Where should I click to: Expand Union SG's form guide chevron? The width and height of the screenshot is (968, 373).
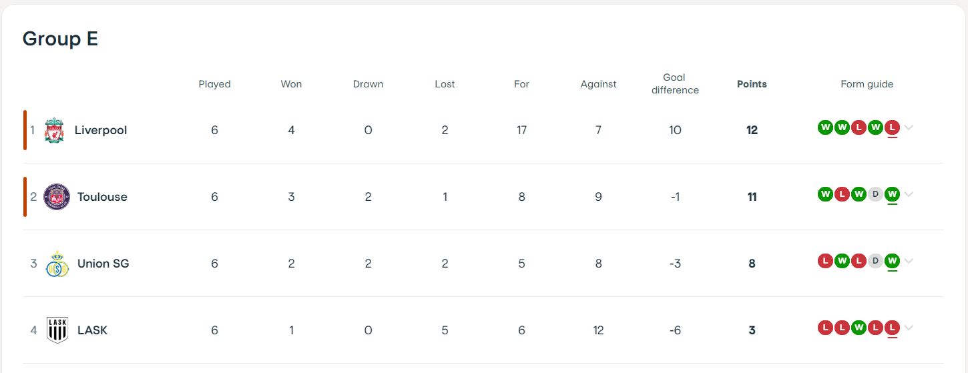pyautogui.click(x=909, y=261)
